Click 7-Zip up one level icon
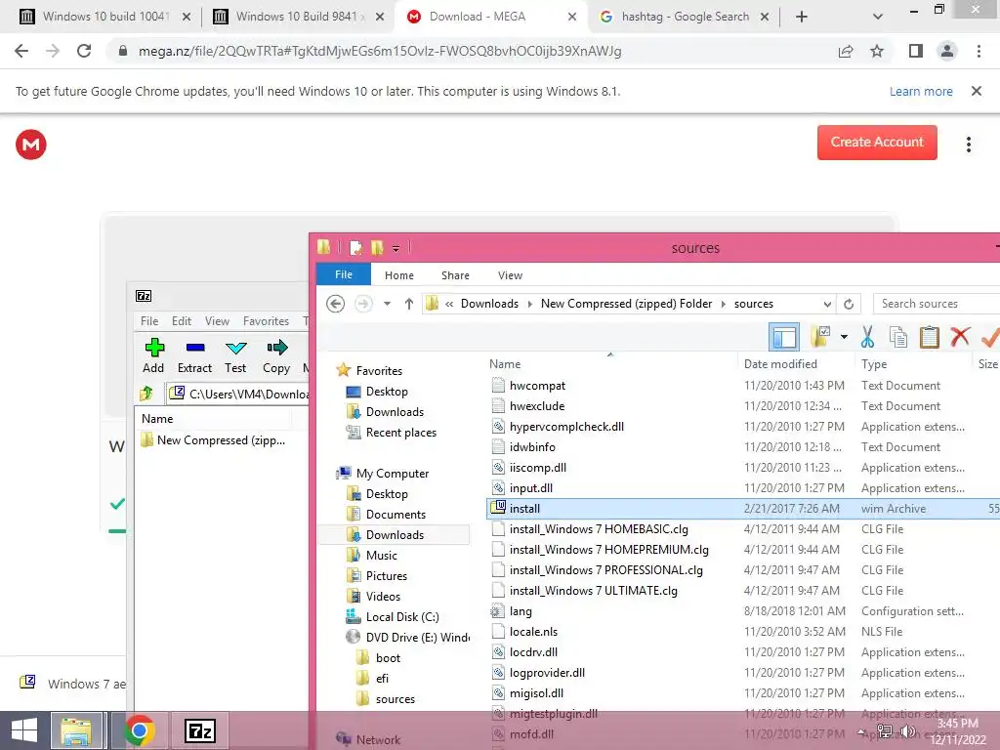 click(146, 394)
